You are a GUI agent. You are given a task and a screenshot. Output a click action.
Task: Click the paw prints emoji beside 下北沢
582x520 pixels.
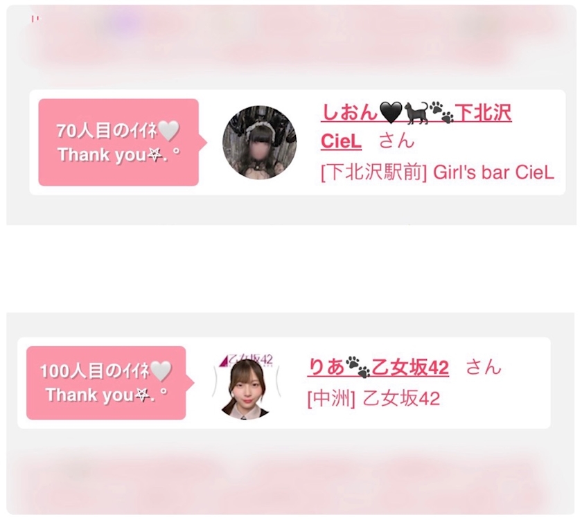pyautogui.click(x=442, y=113)
